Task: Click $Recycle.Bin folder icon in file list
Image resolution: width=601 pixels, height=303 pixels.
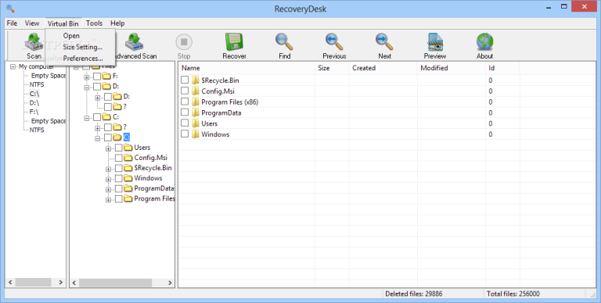Action: point(196,80)
